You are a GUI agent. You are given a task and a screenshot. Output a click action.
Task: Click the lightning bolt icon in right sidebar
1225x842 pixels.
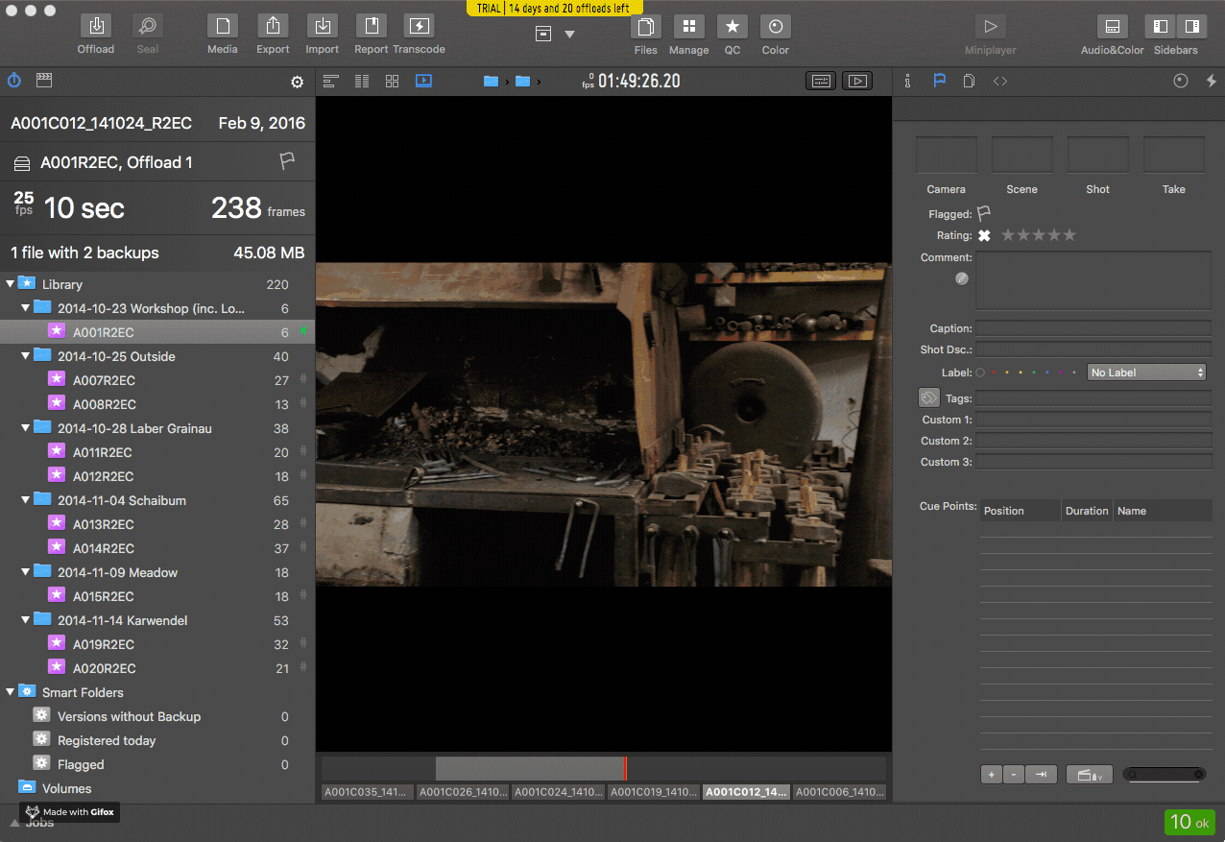(1211, 82)
